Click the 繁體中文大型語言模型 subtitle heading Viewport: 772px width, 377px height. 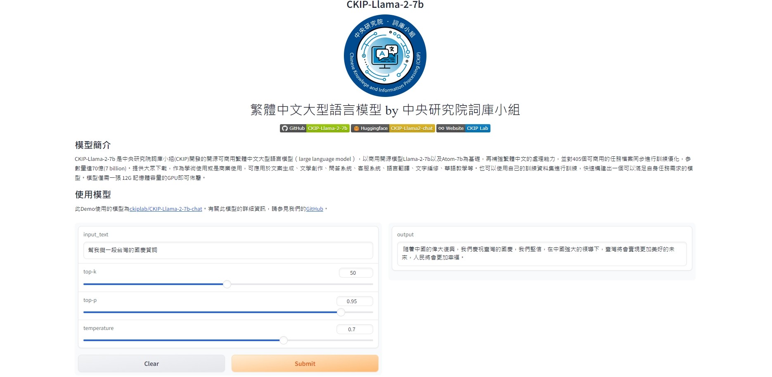[385, 110]
